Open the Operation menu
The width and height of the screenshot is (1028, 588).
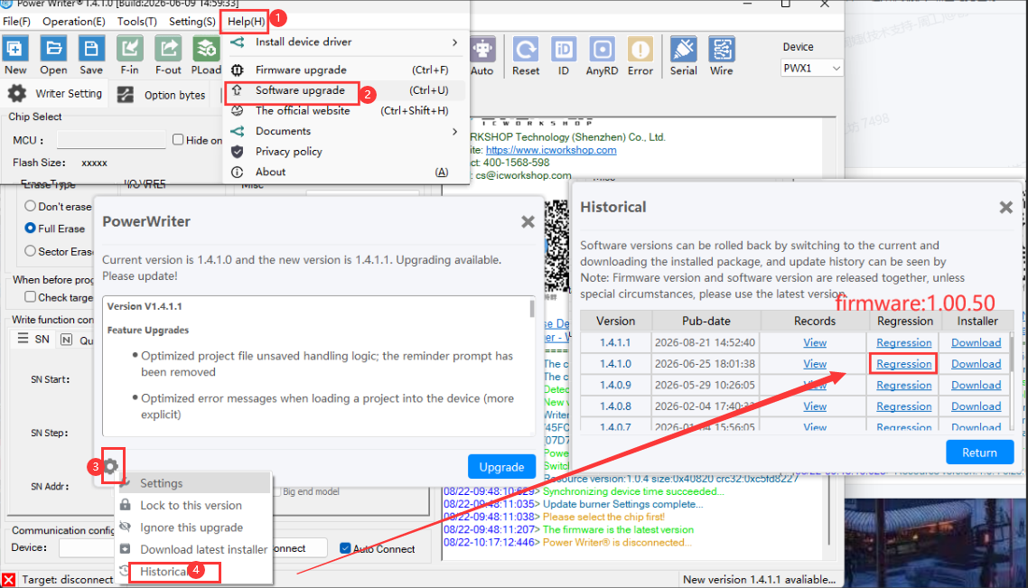[73, 21]
